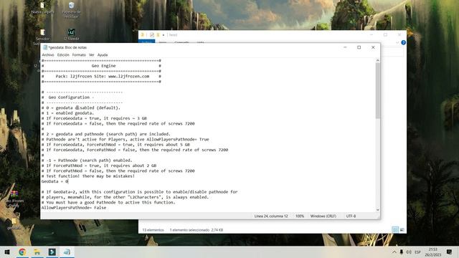Click the 'Geo Engine' header text

(x=103, y=66)
